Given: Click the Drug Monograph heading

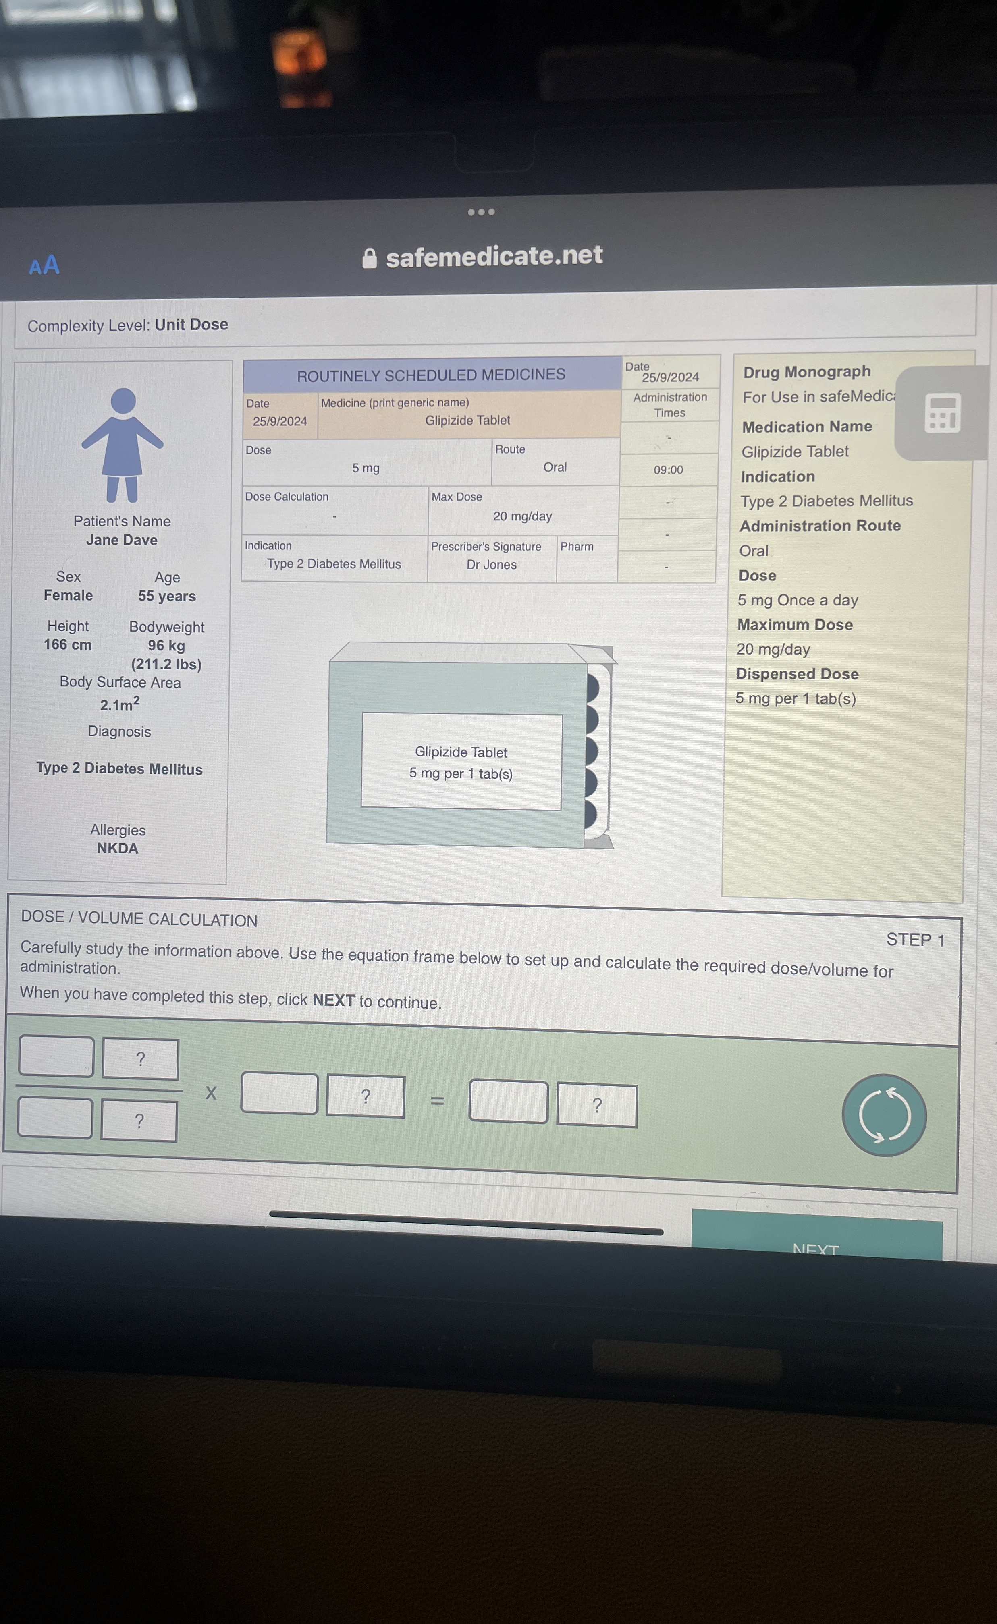Looking at the screenshot, I should click(806, 372).
